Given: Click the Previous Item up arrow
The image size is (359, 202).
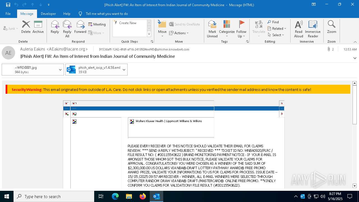Looking at the screenshot, I should 33,5.
